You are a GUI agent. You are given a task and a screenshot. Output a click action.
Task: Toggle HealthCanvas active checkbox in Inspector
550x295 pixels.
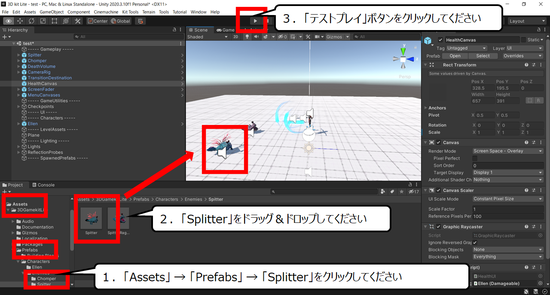click(x=440, y=40)
